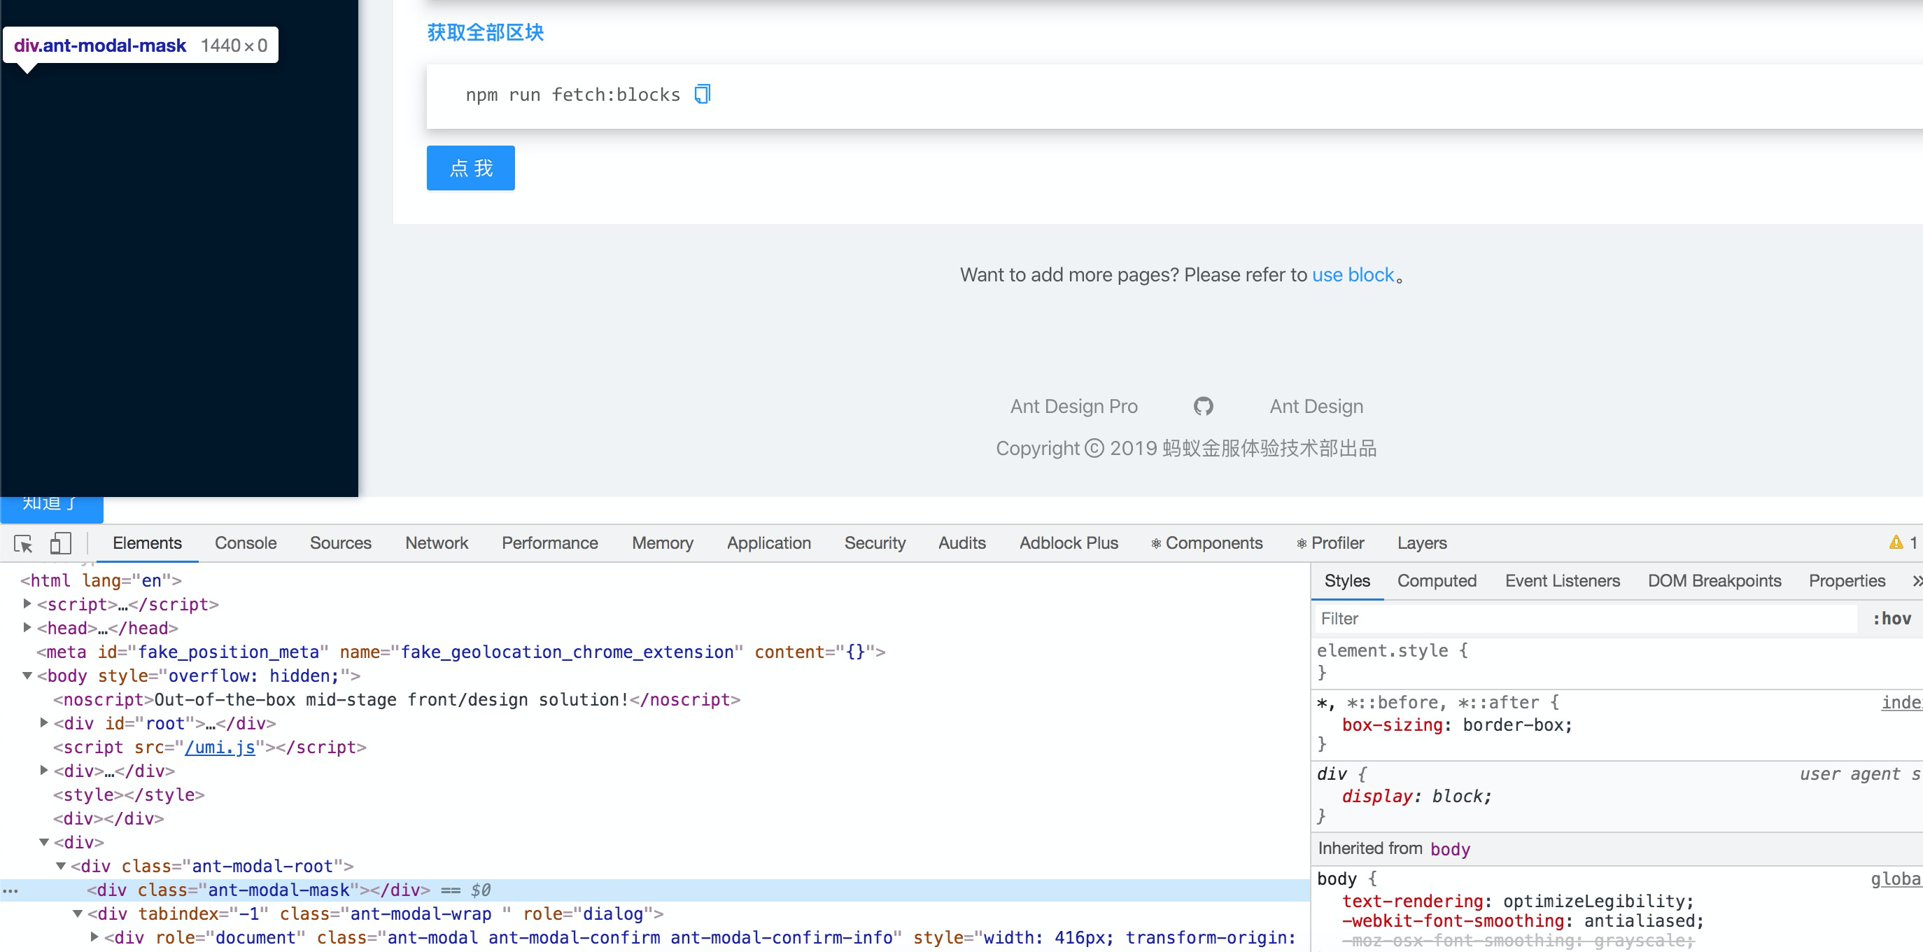Viewport: 1923px width, 952px height.
Task: Switch to the Network tab
Action: pos(436,542)
